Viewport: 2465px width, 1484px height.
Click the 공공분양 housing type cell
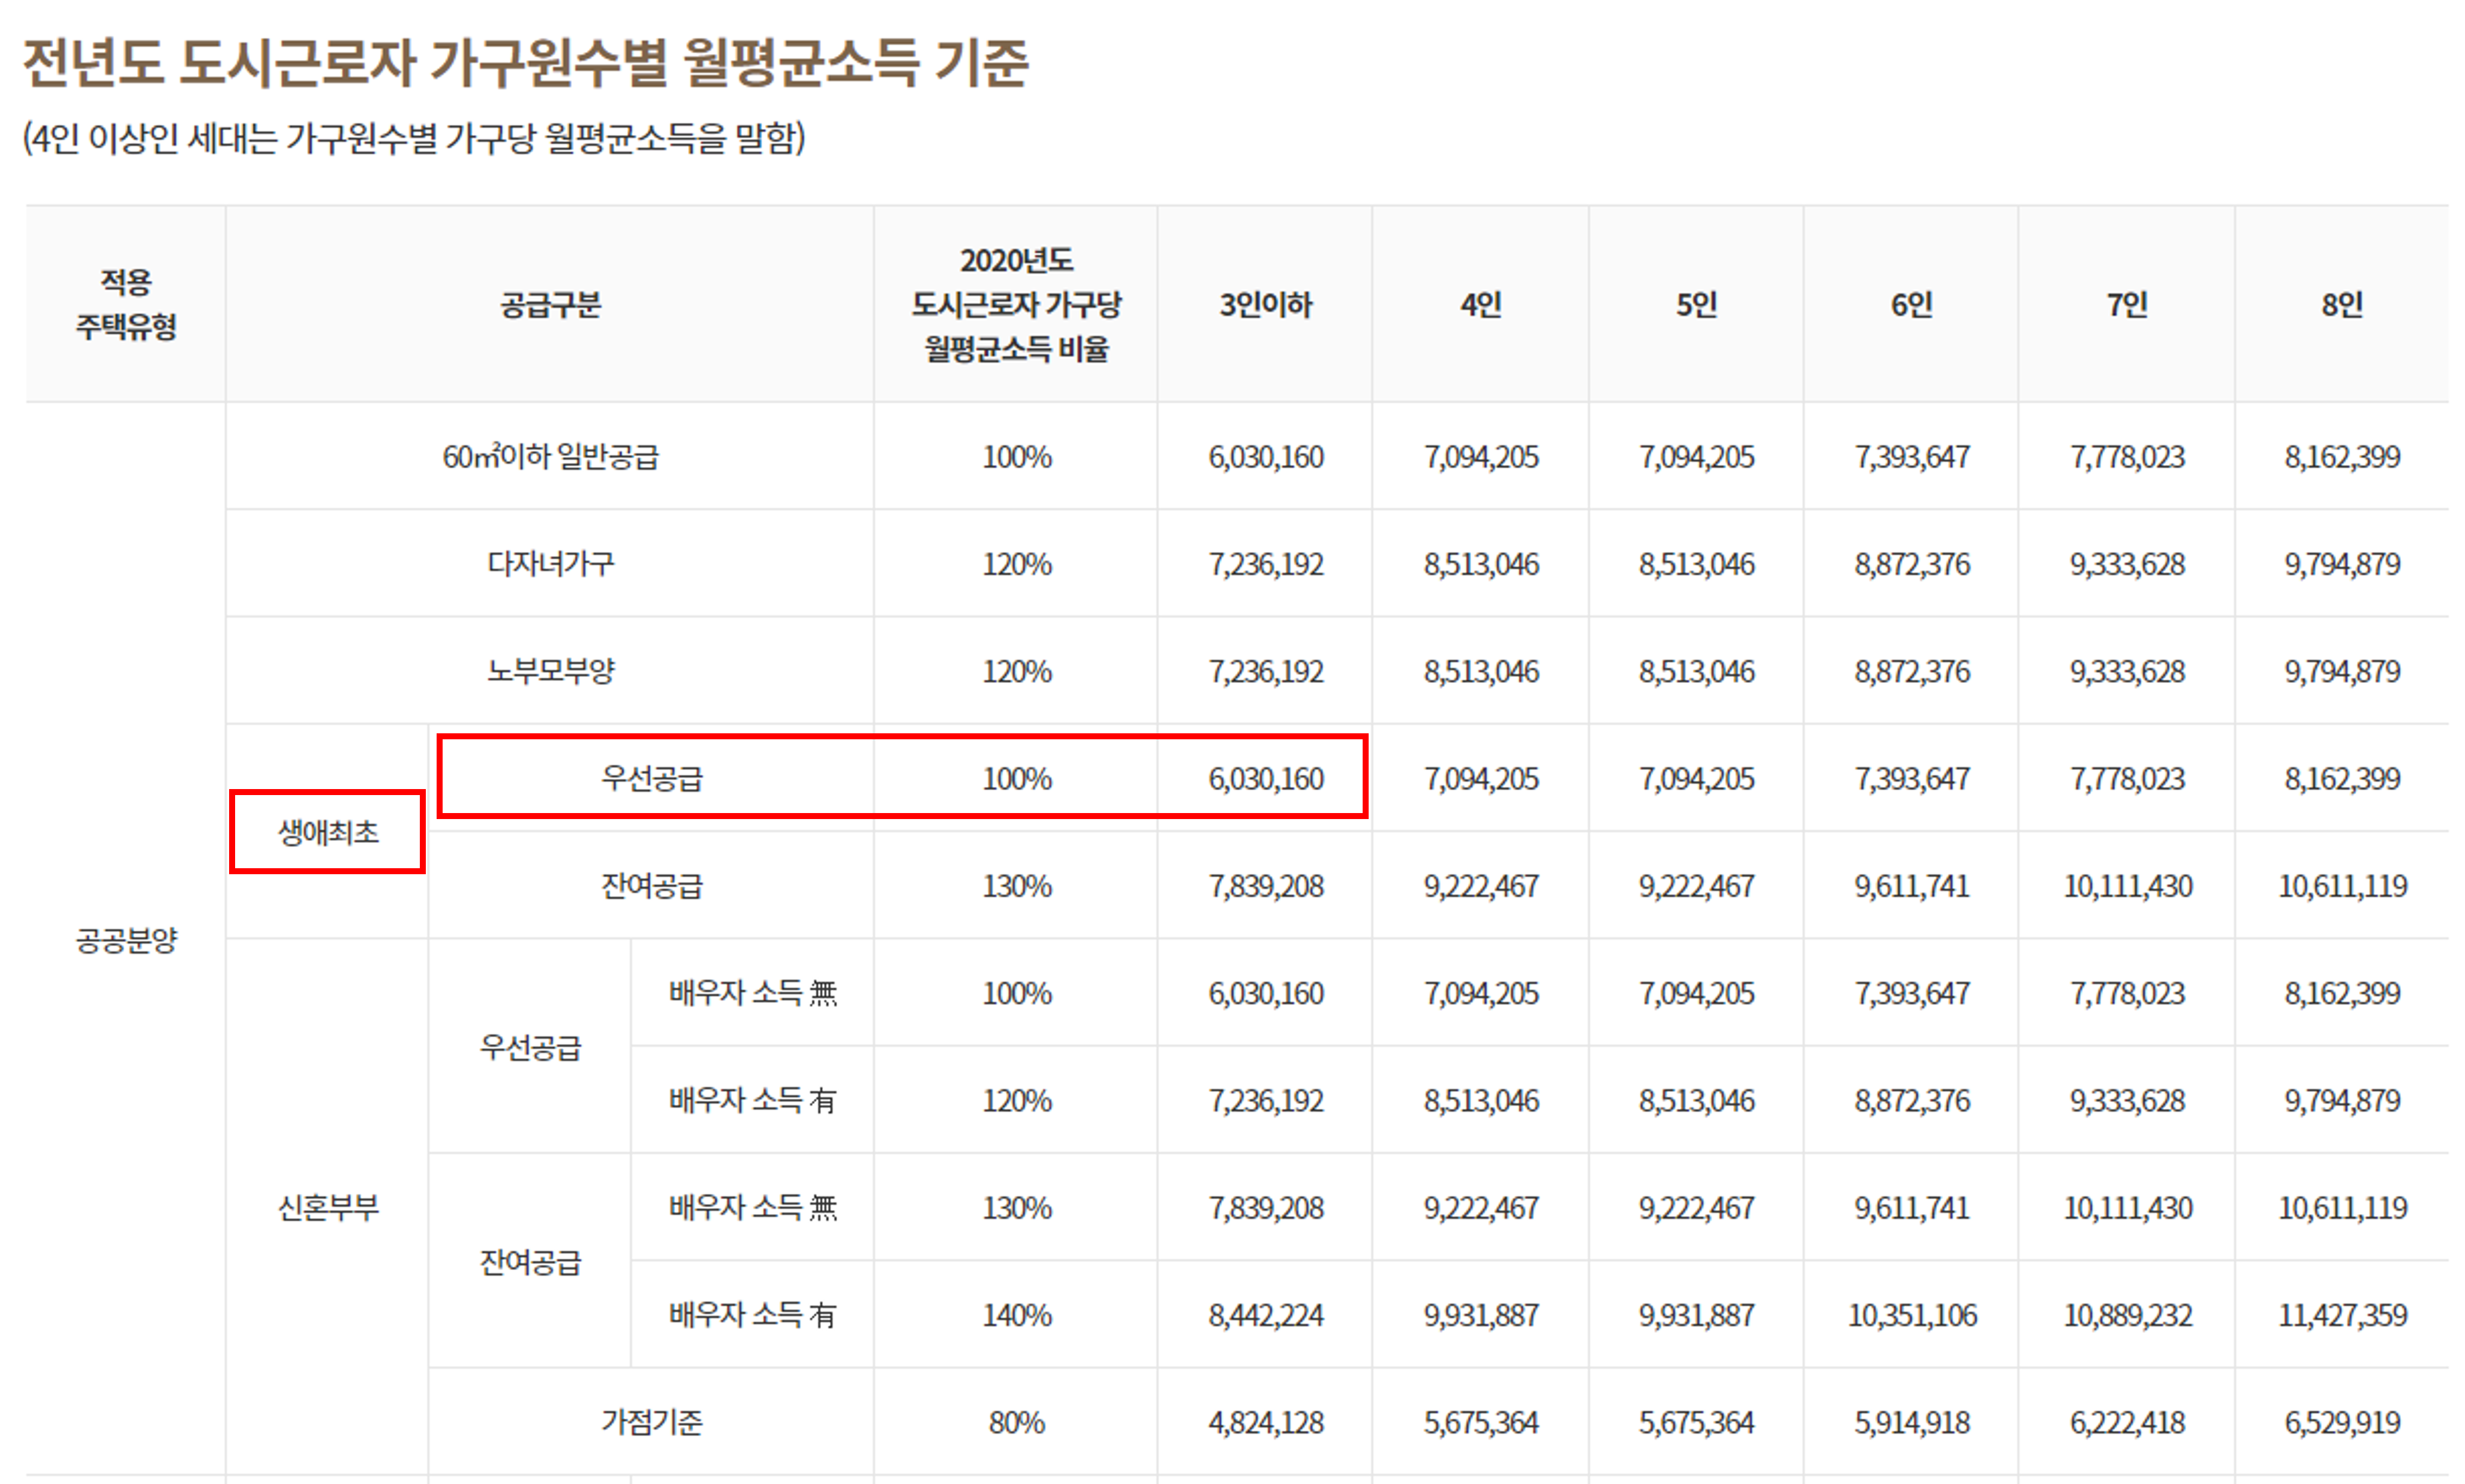coord(126,940)
